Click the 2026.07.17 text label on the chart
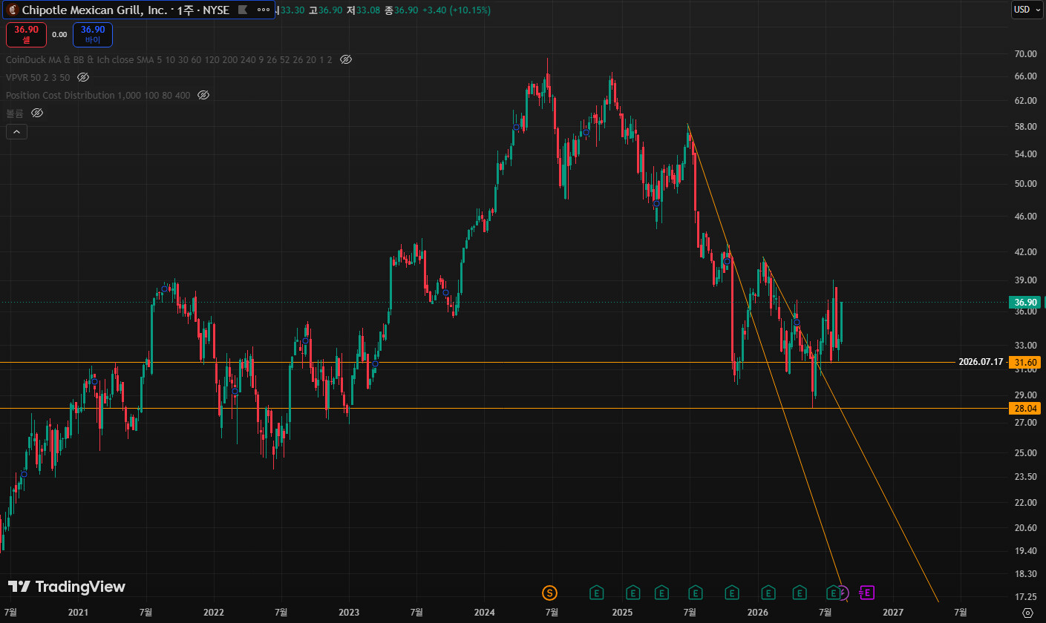The width and height of the screenshot is (1046, 623). click(981, 362)
